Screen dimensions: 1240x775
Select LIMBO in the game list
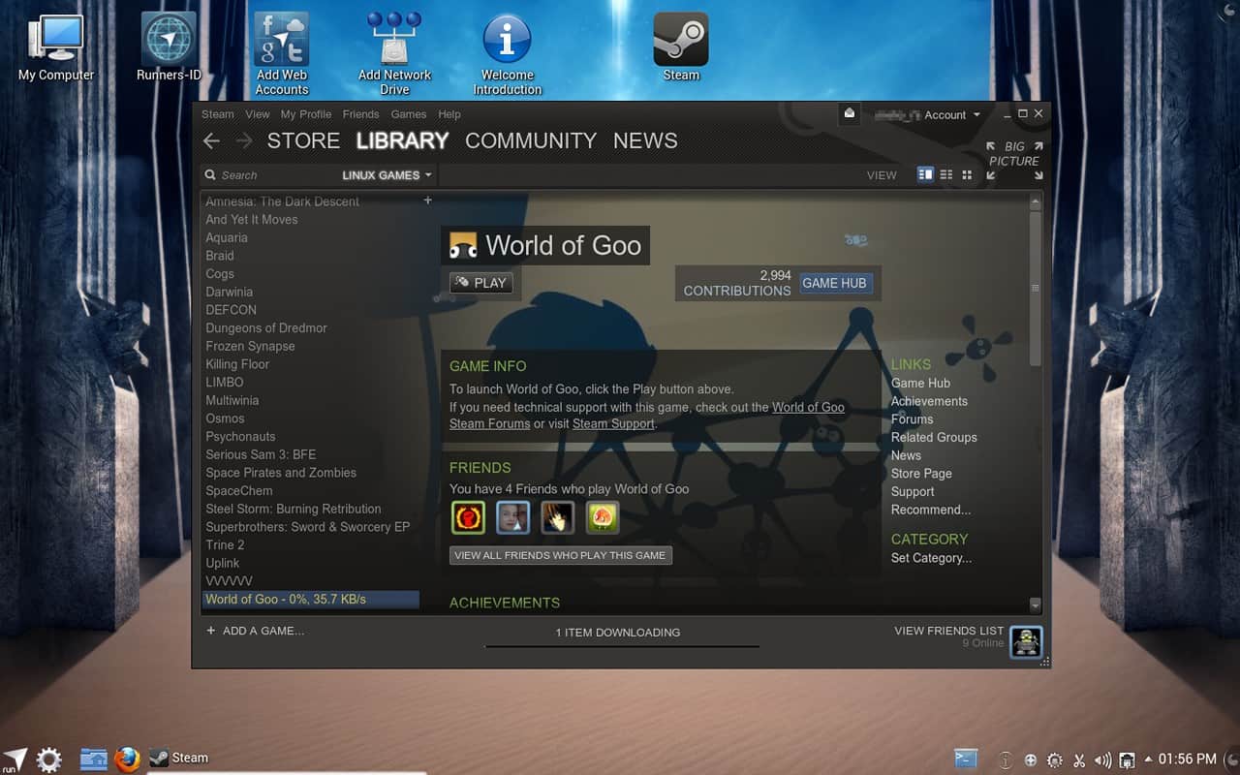tap(225, 383)
